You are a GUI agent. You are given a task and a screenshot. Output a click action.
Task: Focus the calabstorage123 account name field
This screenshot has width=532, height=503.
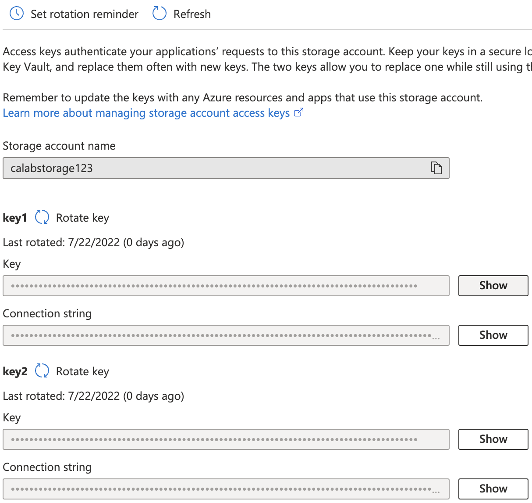(226, 168)
